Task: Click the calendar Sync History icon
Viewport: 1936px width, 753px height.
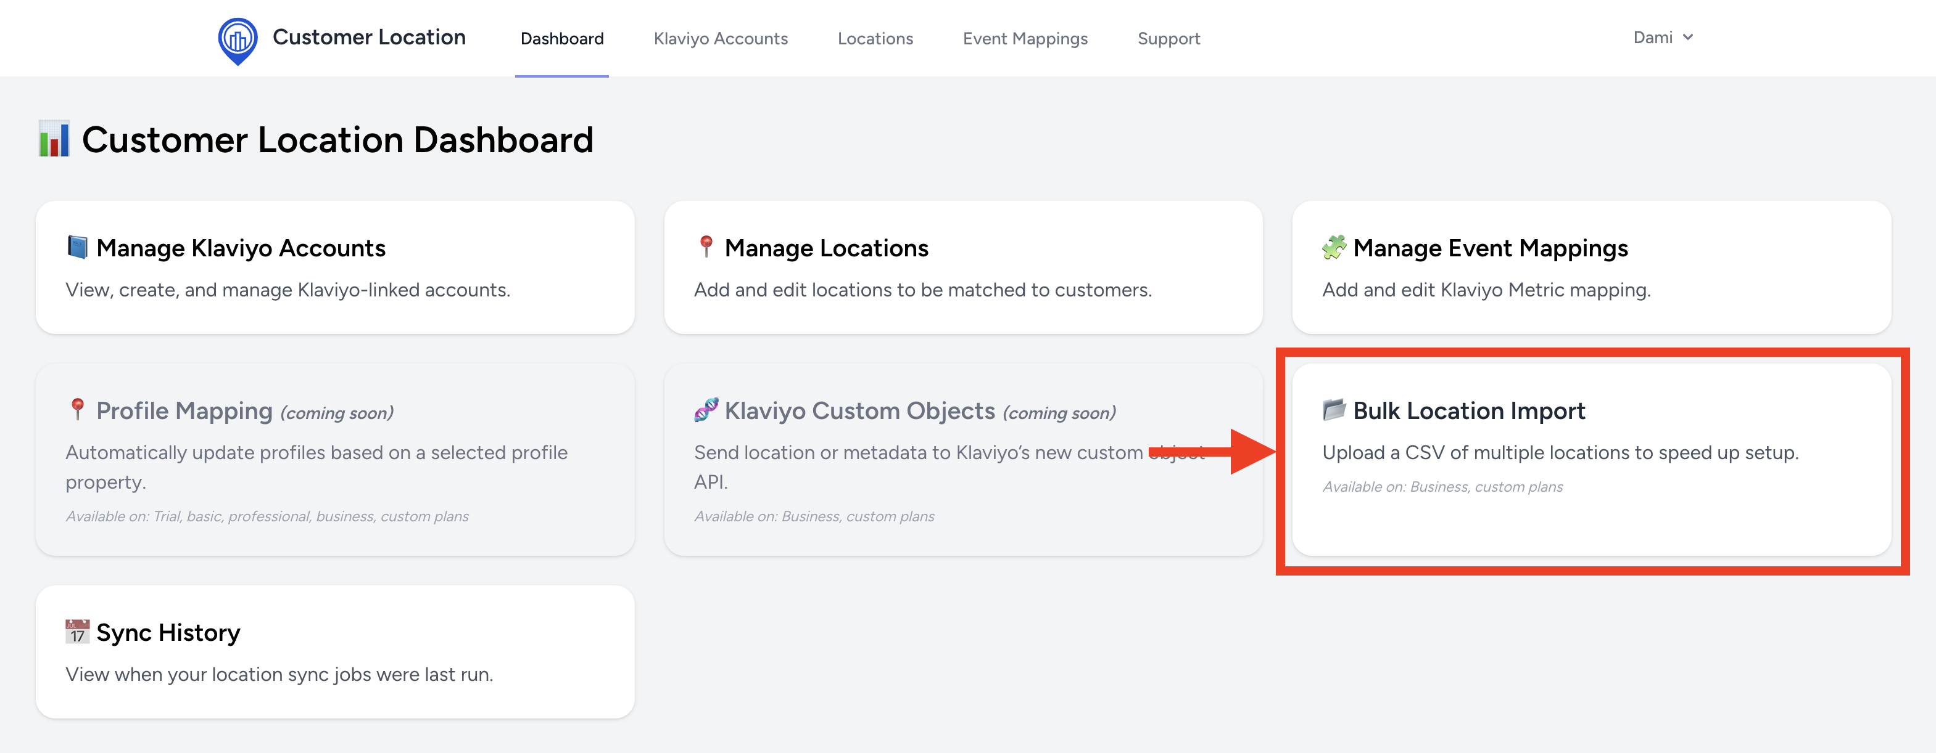Action: coord(77,632)
